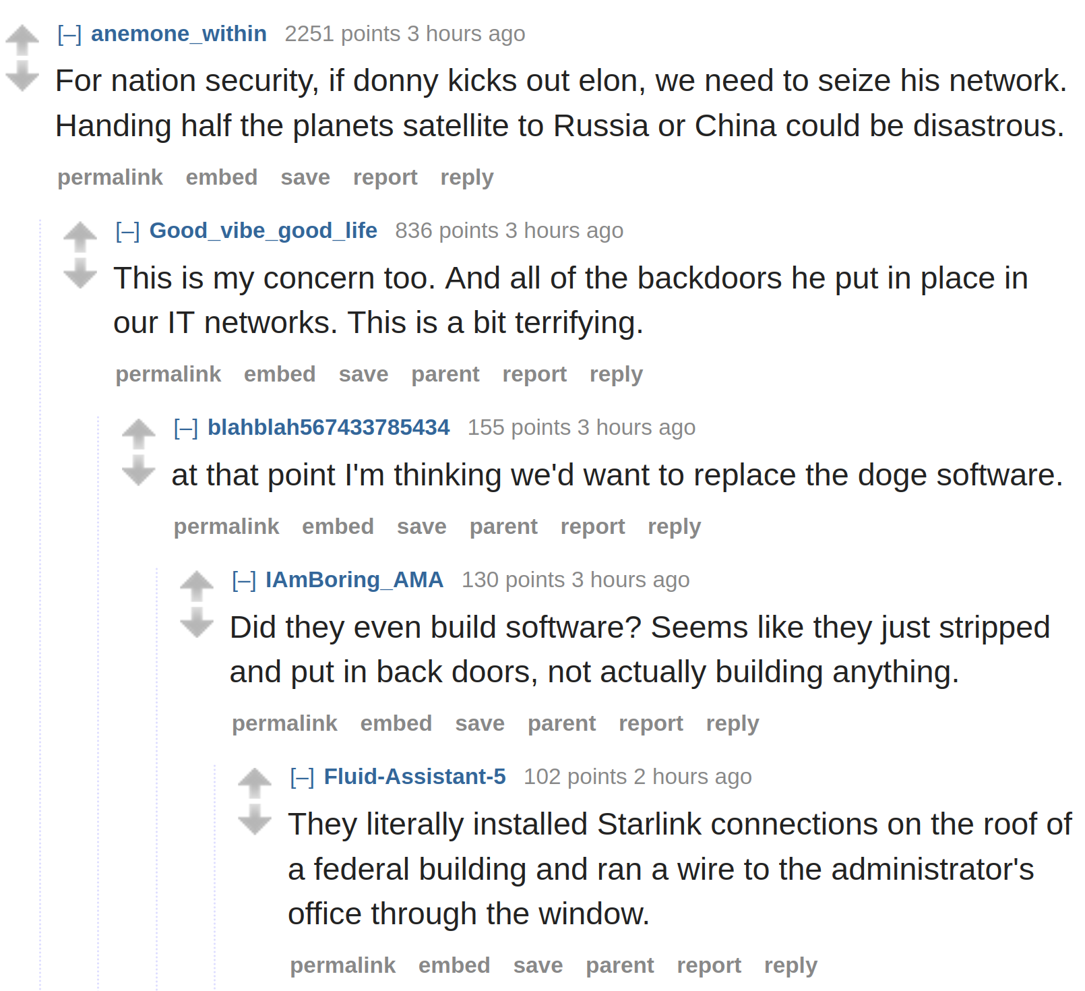This screenshot has height=991, width=1085.
Task: Downvote the IAmBoring_AMA comment
Action: click(x=197, y=622)
